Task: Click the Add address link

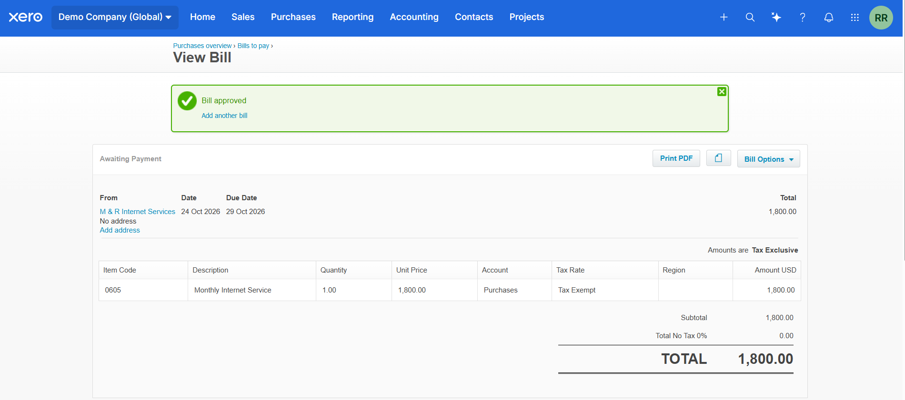Action: point(120,230)
